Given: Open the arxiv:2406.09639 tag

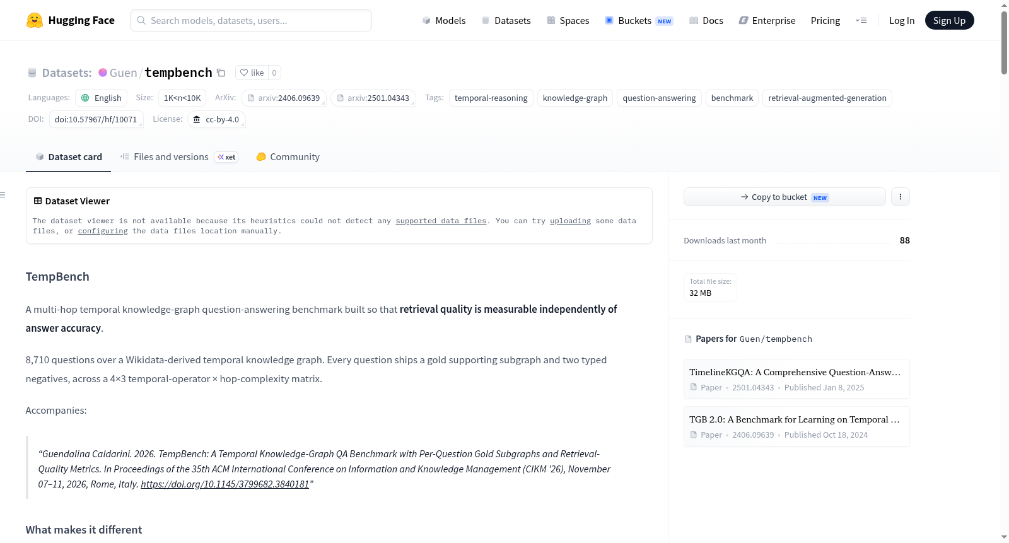Looking at the screenshot, I should [284, 98].
